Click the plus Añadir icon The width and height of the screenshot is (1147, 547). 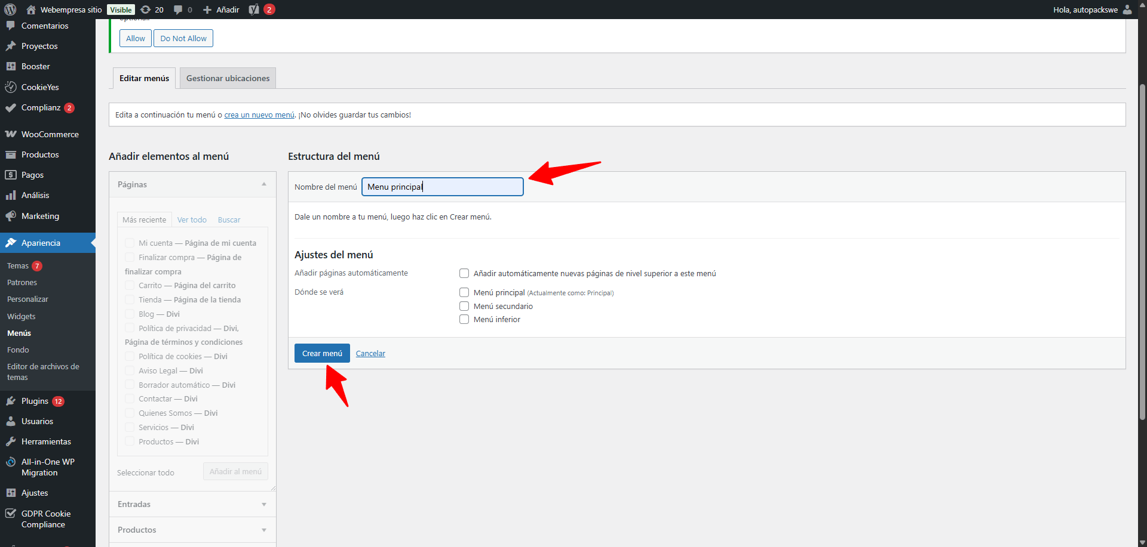tap(207, 10)
